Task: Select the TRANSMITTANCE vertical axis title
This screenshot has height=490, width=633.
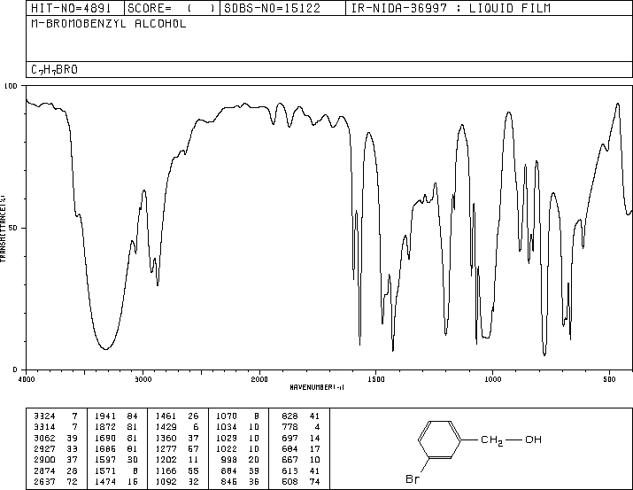Action: pyautogui.click(x=3, y=229)
